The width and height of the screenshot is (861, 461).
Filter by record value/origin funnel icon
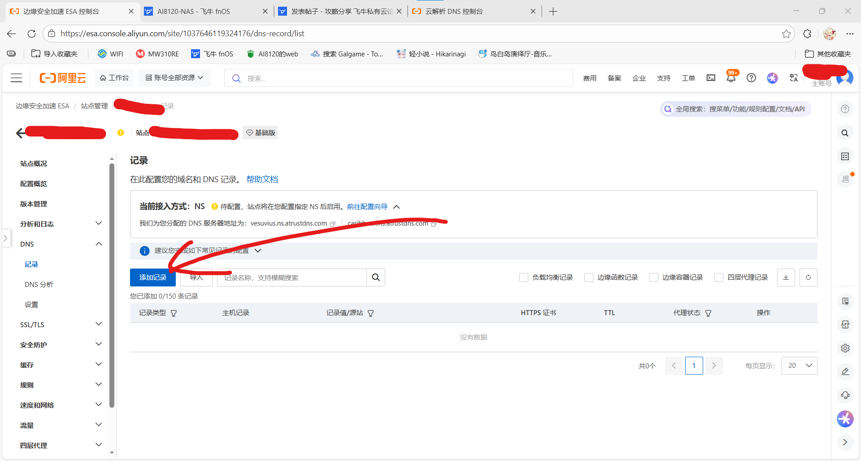[x=371, y=313]
